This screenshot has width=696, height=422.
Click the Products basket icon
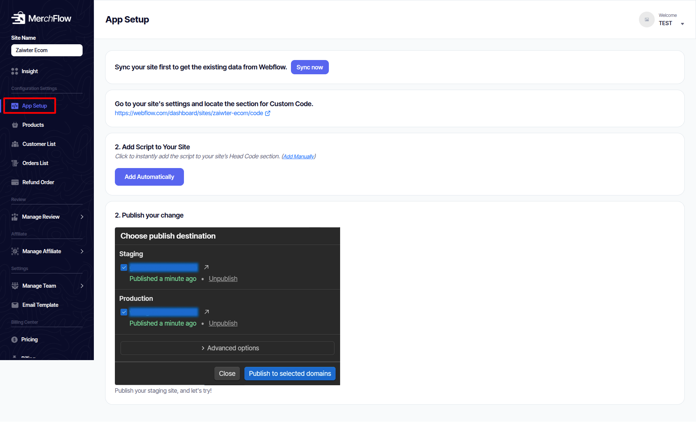coord(15,125)
